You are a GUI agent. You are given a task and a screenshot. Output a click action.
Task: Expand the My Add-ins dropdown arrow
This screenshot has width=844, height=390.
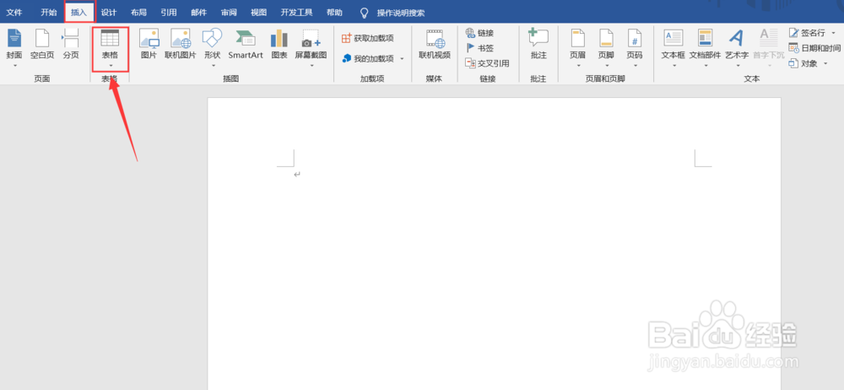[402, 58]
